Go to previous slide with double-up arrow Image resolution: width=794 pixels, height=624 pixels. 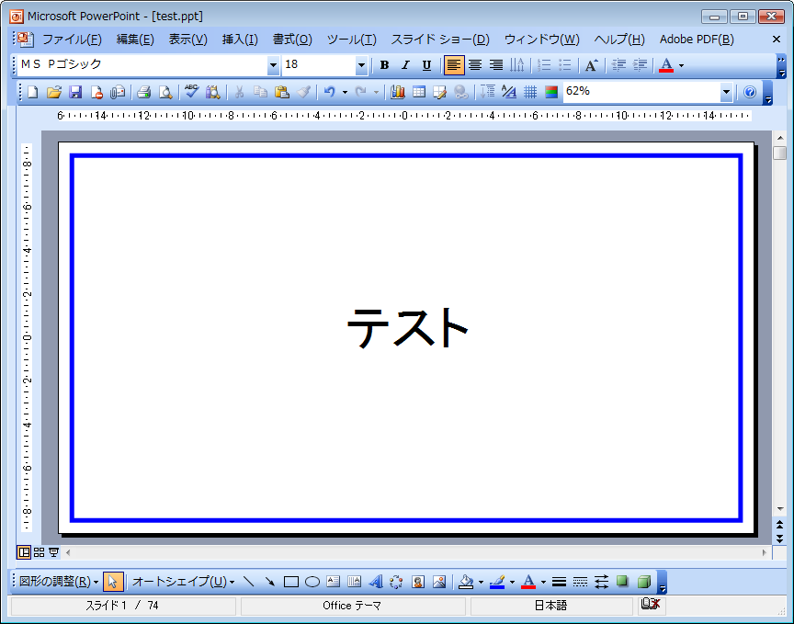pos(780,524)
